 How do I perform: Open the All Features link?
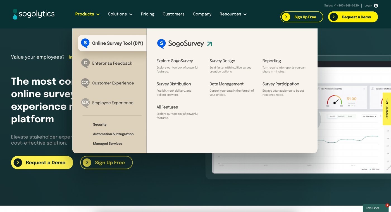[167, 107]
